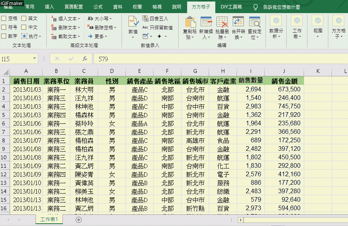Click the 四舍五入 rounding tool
This screenshot has height=226, width=348.
[155, 19]
